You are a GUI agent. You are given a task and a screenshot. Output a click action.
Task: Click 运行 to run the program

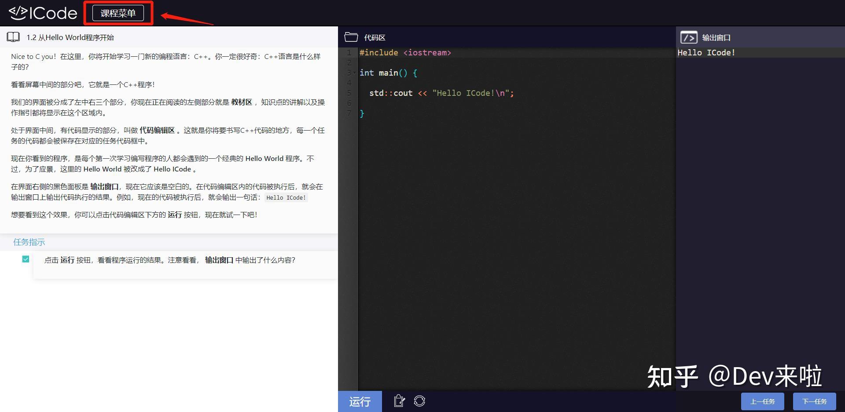(x=360, y=401)
